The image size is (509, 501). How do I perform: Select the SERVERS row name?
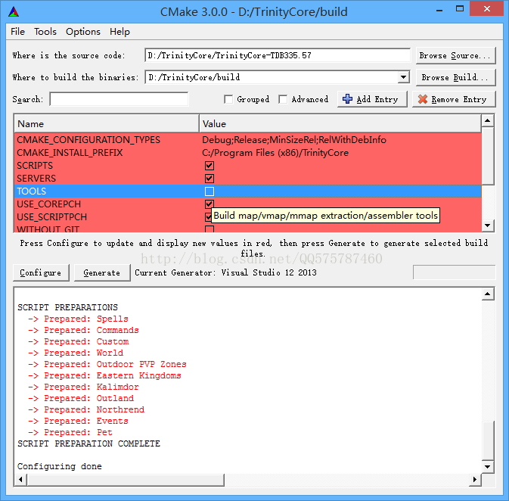point(36,179)
